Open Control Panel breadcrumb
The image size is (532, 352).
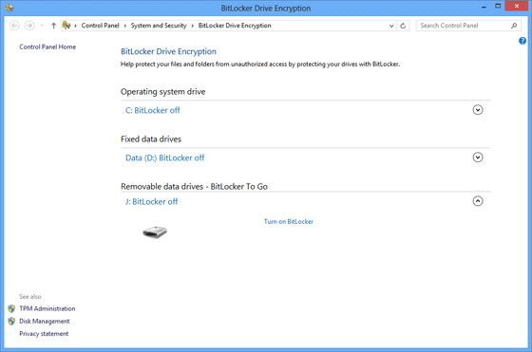[100, 26]
